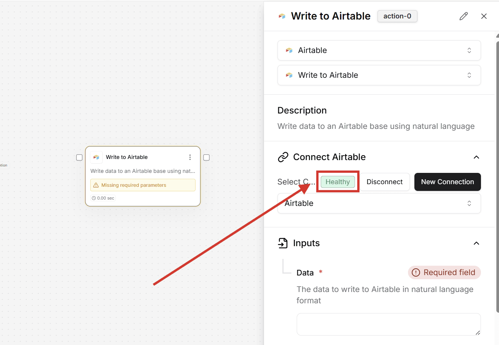This screenshot has height=345, width=499.
Task: Click the warning triangle icon on the node
Action: point(96,185)
